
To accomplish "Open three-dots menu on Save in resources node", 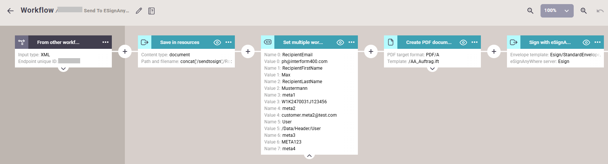I will pyautogui.click(x=229, y=42).
